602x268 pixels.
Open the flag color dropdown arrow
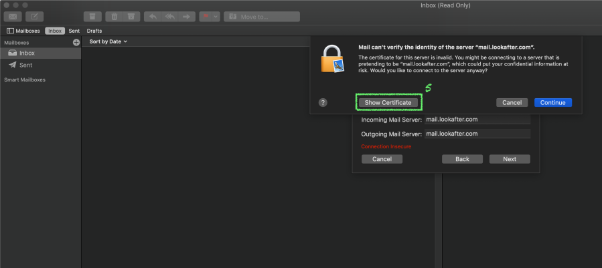pos(216,16)
